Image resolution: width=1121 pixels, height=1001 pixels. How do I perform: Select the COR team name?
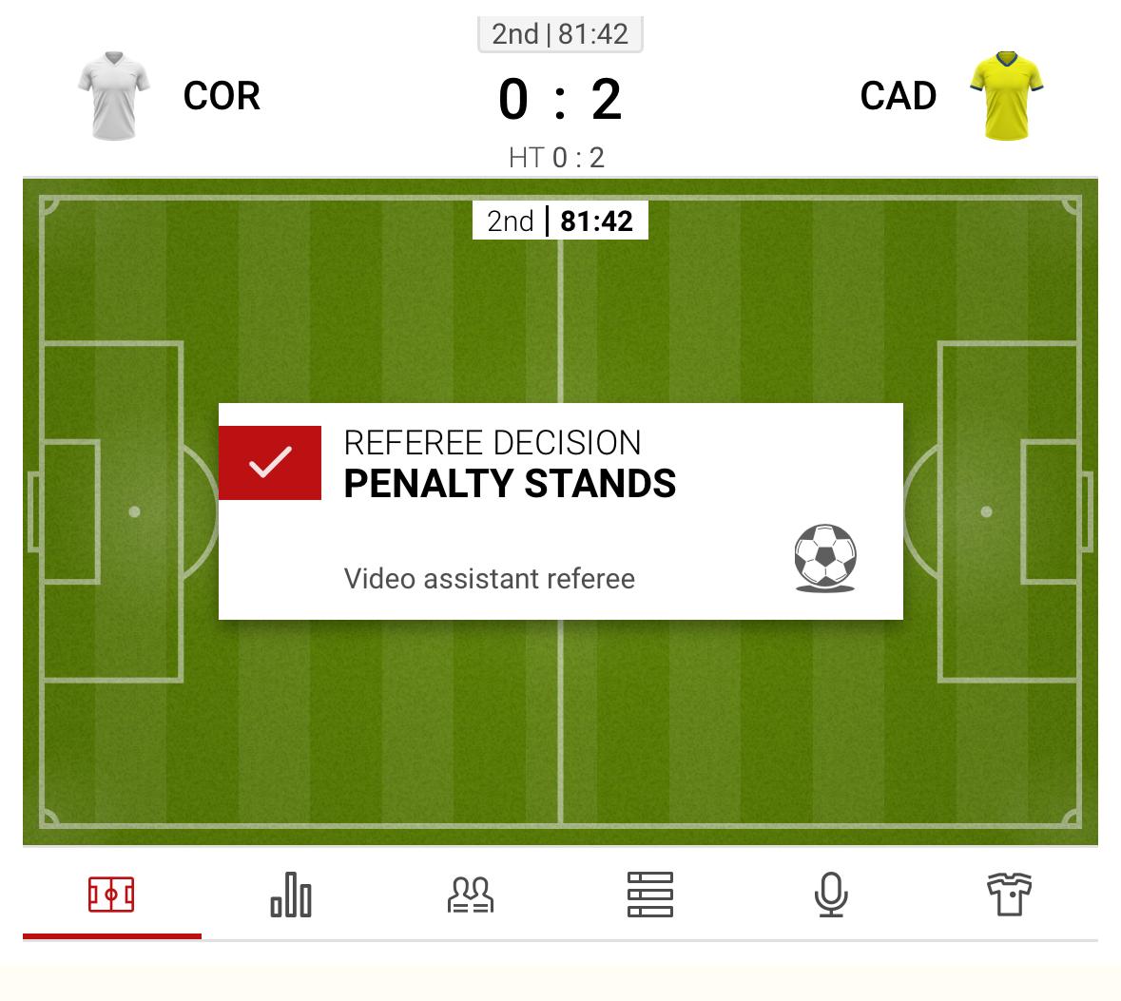point(222,96)
